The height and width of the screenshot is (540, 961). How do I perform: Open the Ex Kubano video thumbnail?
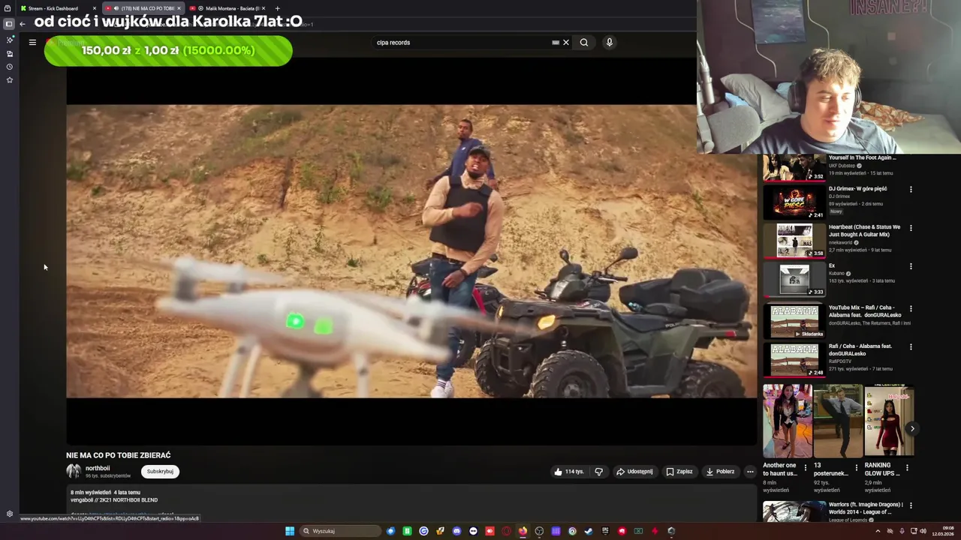(x=794, y=279)
